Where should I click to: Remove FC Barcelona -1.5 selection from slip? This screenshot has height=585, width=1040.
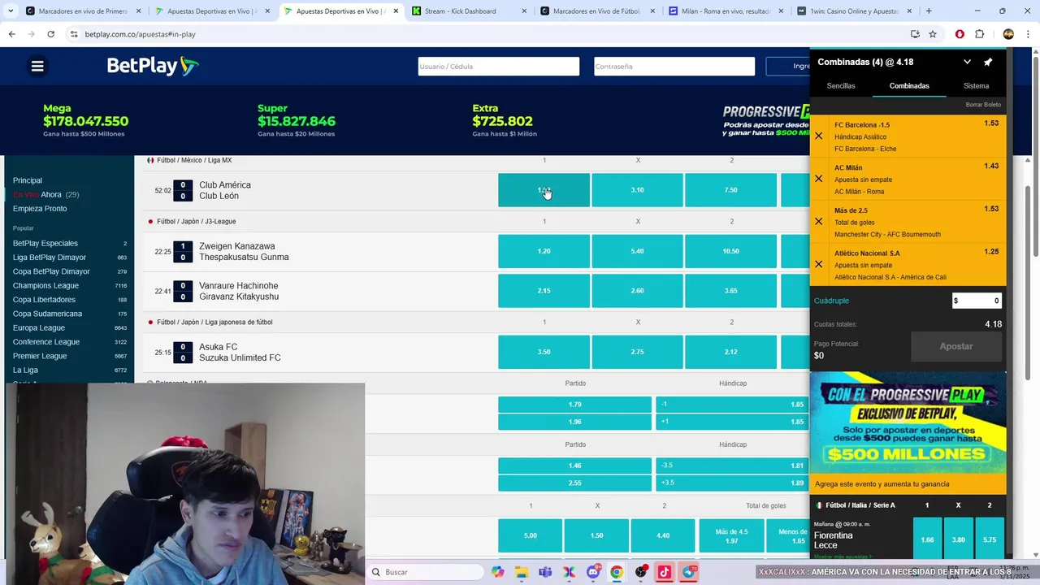819,136
